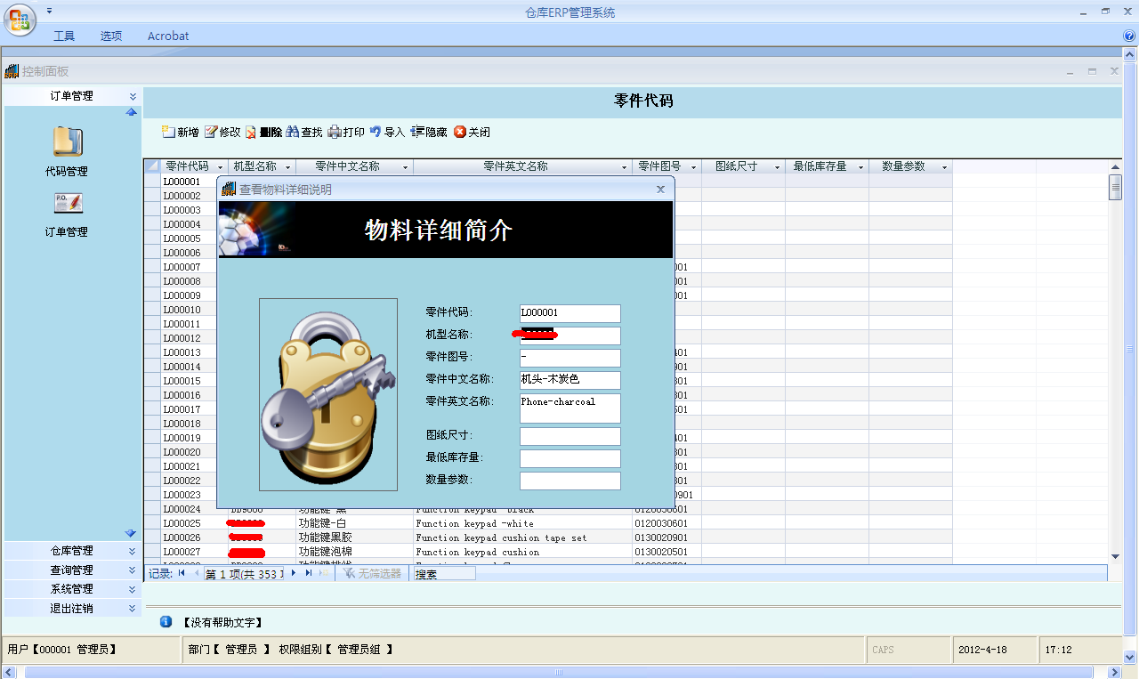1139x679 pixels.
Task: Click the 机型名称 input field
Action: tap(569, 335)
